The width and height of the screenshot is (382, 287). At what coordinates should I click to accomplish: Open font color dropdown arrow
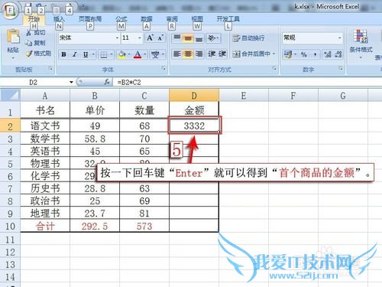pyautogui.click(x=145, y=54)
